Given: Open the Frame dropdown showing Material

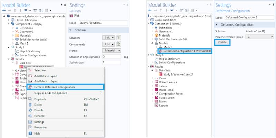Looking at the screenshot, I should [111, 51].
